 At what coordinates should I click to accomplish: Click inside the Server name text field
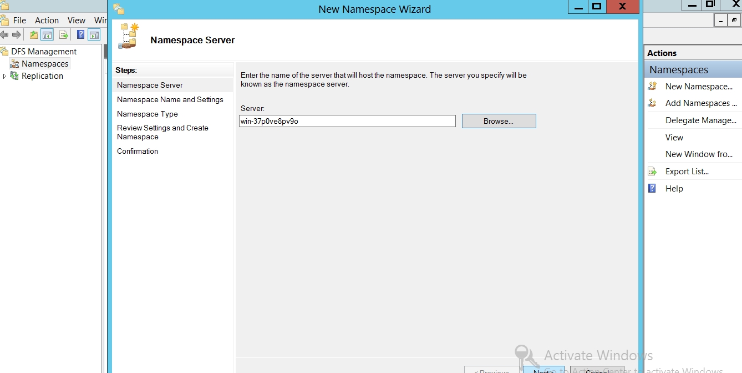[347, 121]
